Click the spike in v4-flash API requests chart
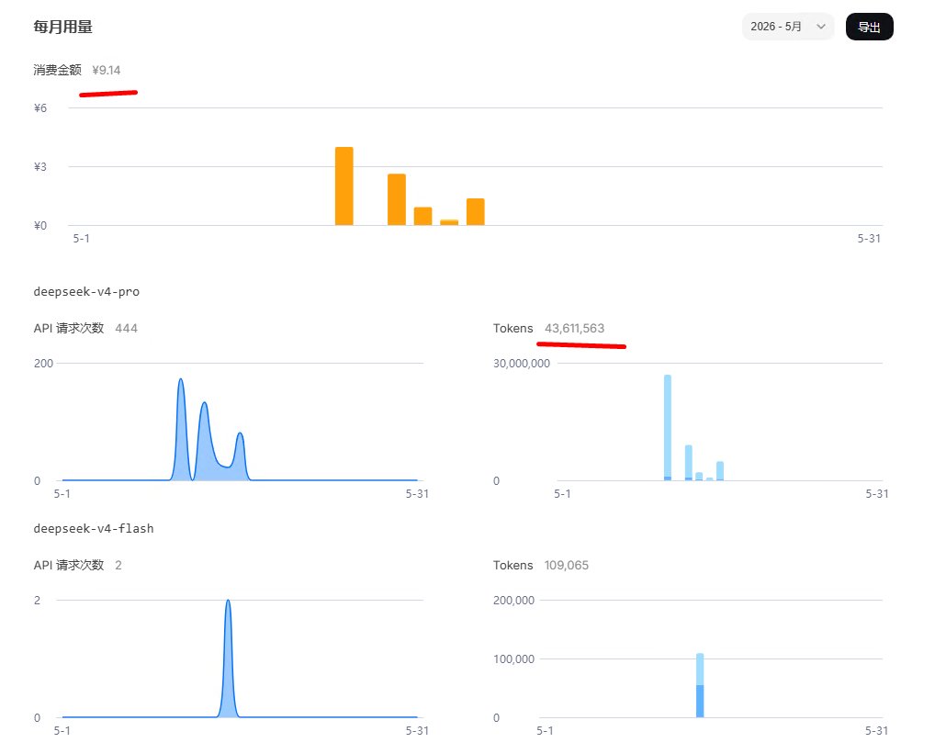The width and height of the screenshot is (935, 754). [x=228, y=658]
